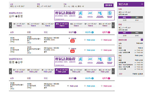
Task: Choose the highlighted outbound date 12 十月 2017 tab
Action: click(x=62, y=25)
